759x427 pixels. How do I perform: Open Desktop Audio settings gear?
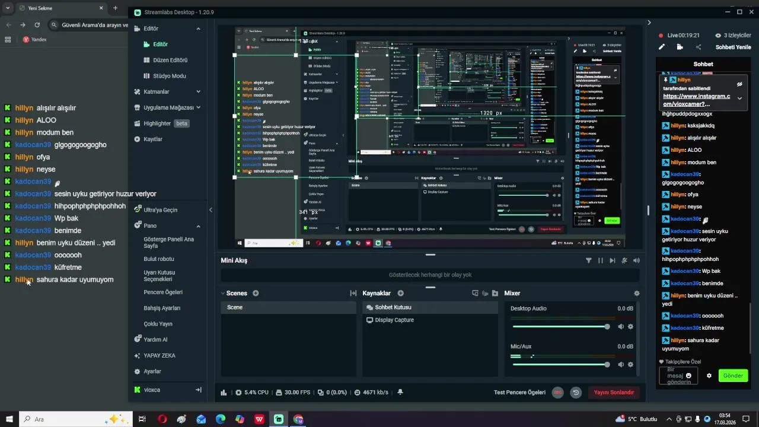point(630,327)
